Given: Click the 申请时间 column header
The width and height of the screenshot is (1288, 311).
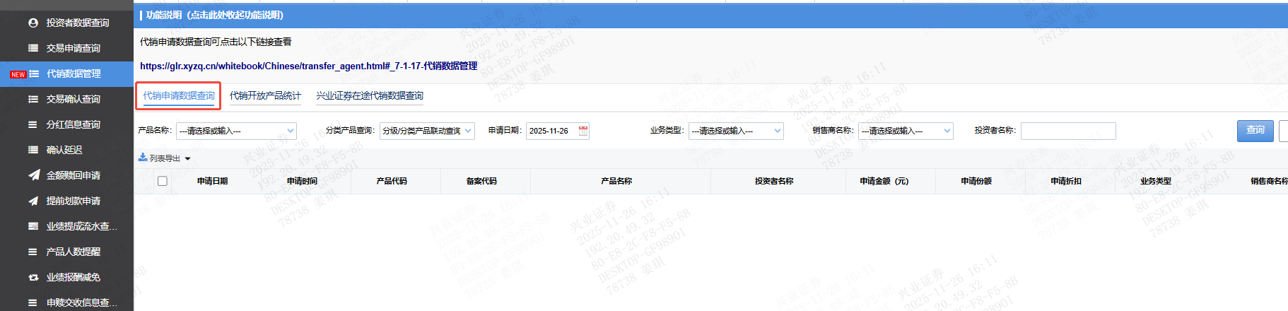Looking at the screenshot, I should (302, 181).
